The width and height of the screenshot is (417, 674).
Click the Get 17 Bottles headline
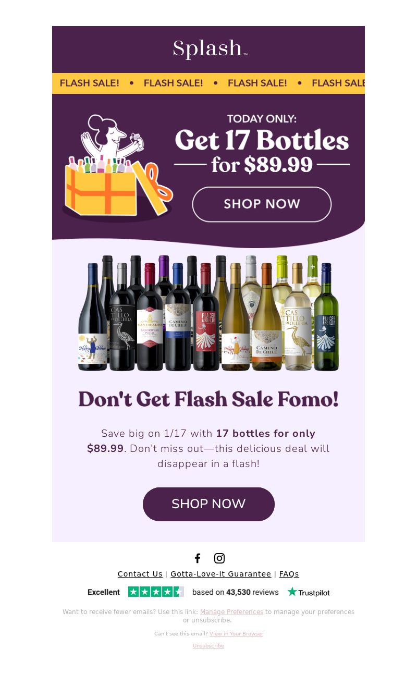tap(262, 140)
